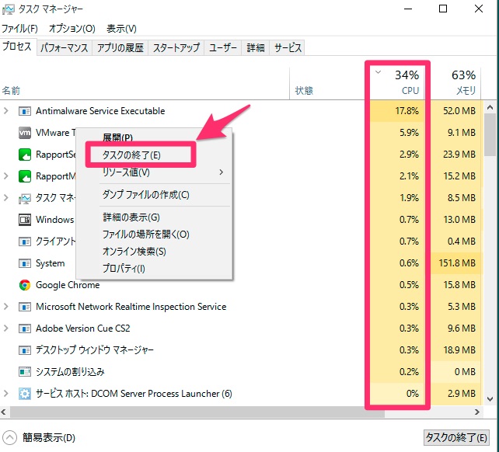Click the horizontal scrollbar right arrow

pyautogui.click(x=476, y=412)
